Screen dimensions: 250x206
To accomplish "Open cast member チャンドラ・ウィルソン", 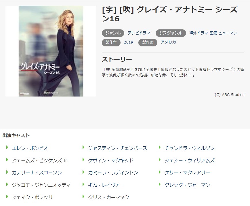I will pos(189,148).
